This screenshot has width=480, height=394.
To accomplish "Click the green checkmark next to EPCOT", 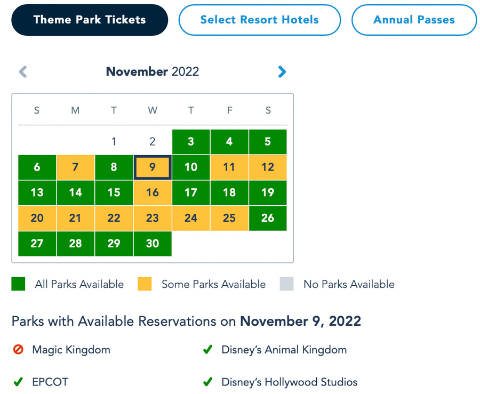I will pos(18,382).
